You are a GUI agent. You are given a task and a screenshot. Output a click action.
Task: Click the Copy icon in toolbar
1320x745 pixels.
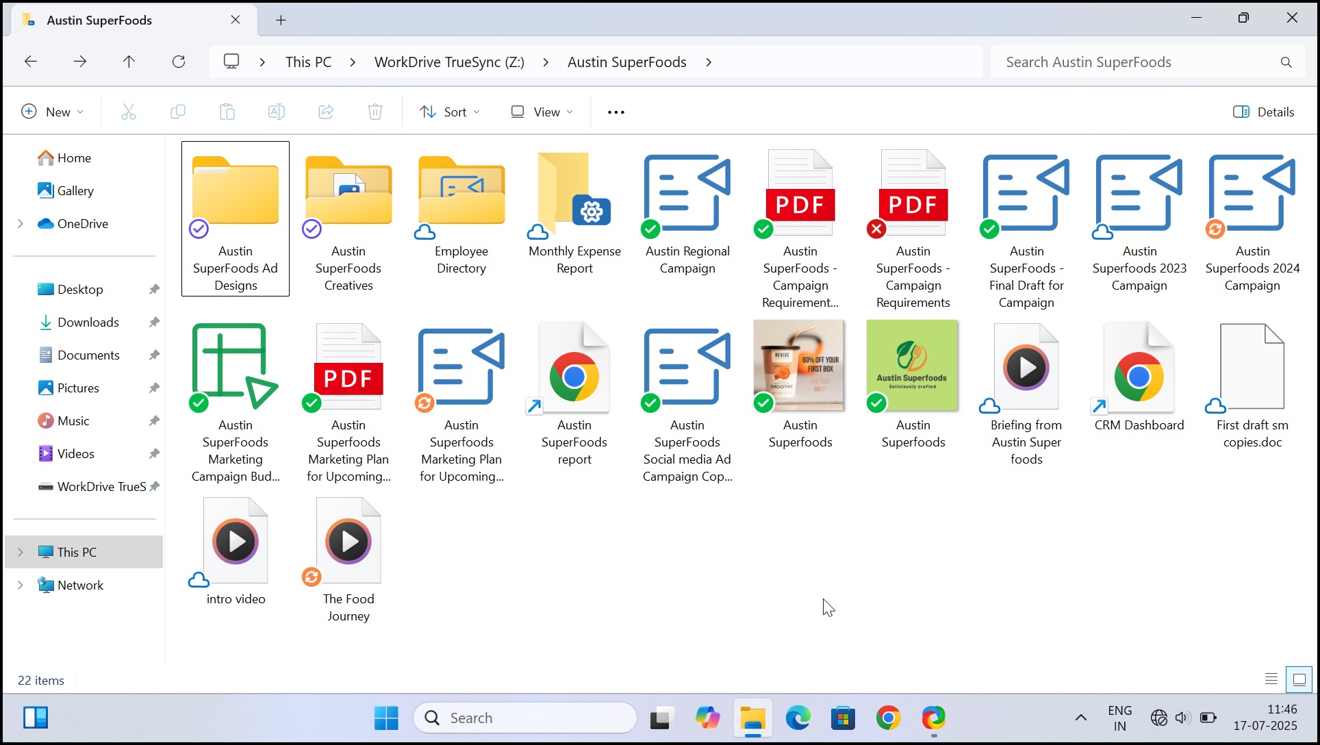coord(177,112)
